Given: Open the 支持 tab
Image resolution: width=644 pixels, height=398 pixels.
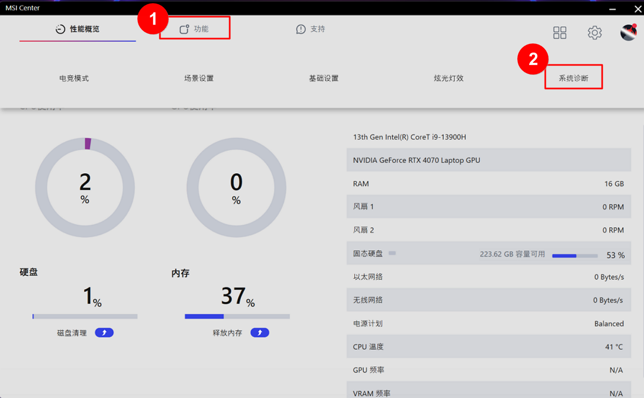Looking at the screenshot, I should [311, 29].
